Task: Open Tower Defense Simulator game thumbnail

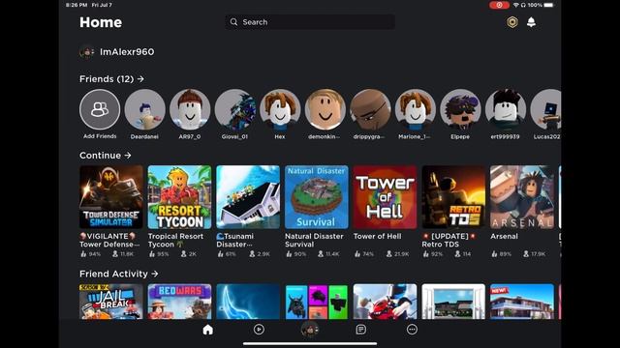Action: point(111,197)
